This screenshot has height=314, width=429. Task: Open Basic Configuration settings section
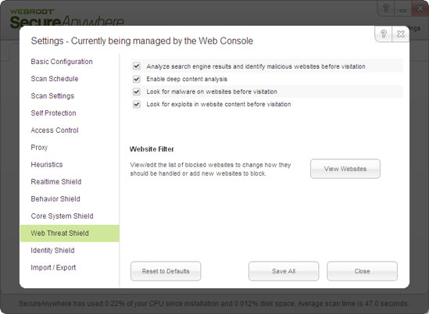62,62
